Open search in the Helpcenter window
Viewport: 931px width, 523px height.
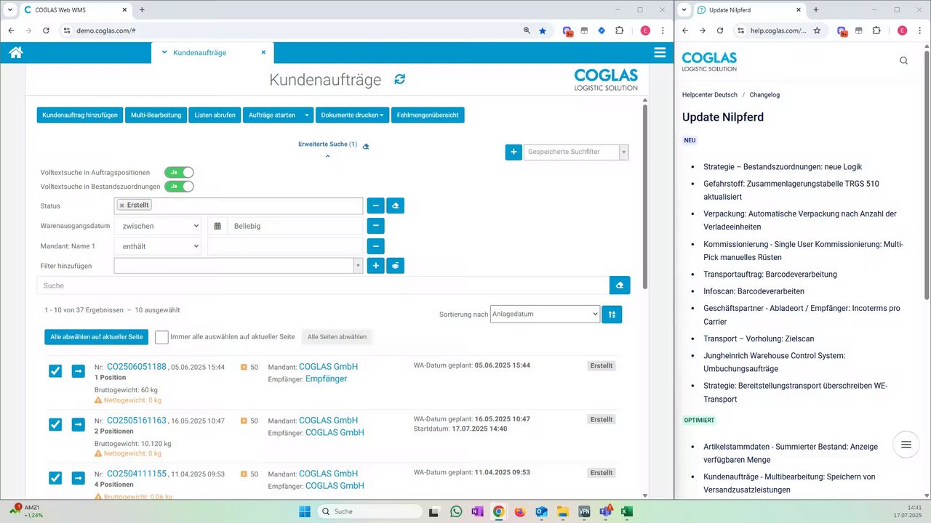[903, 60]
